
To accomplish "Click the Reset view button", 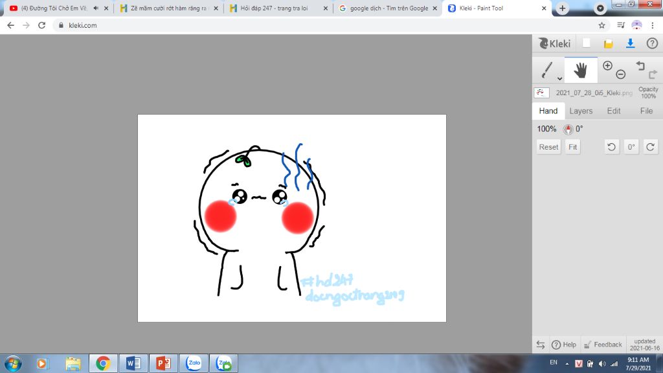I will 548,147.
